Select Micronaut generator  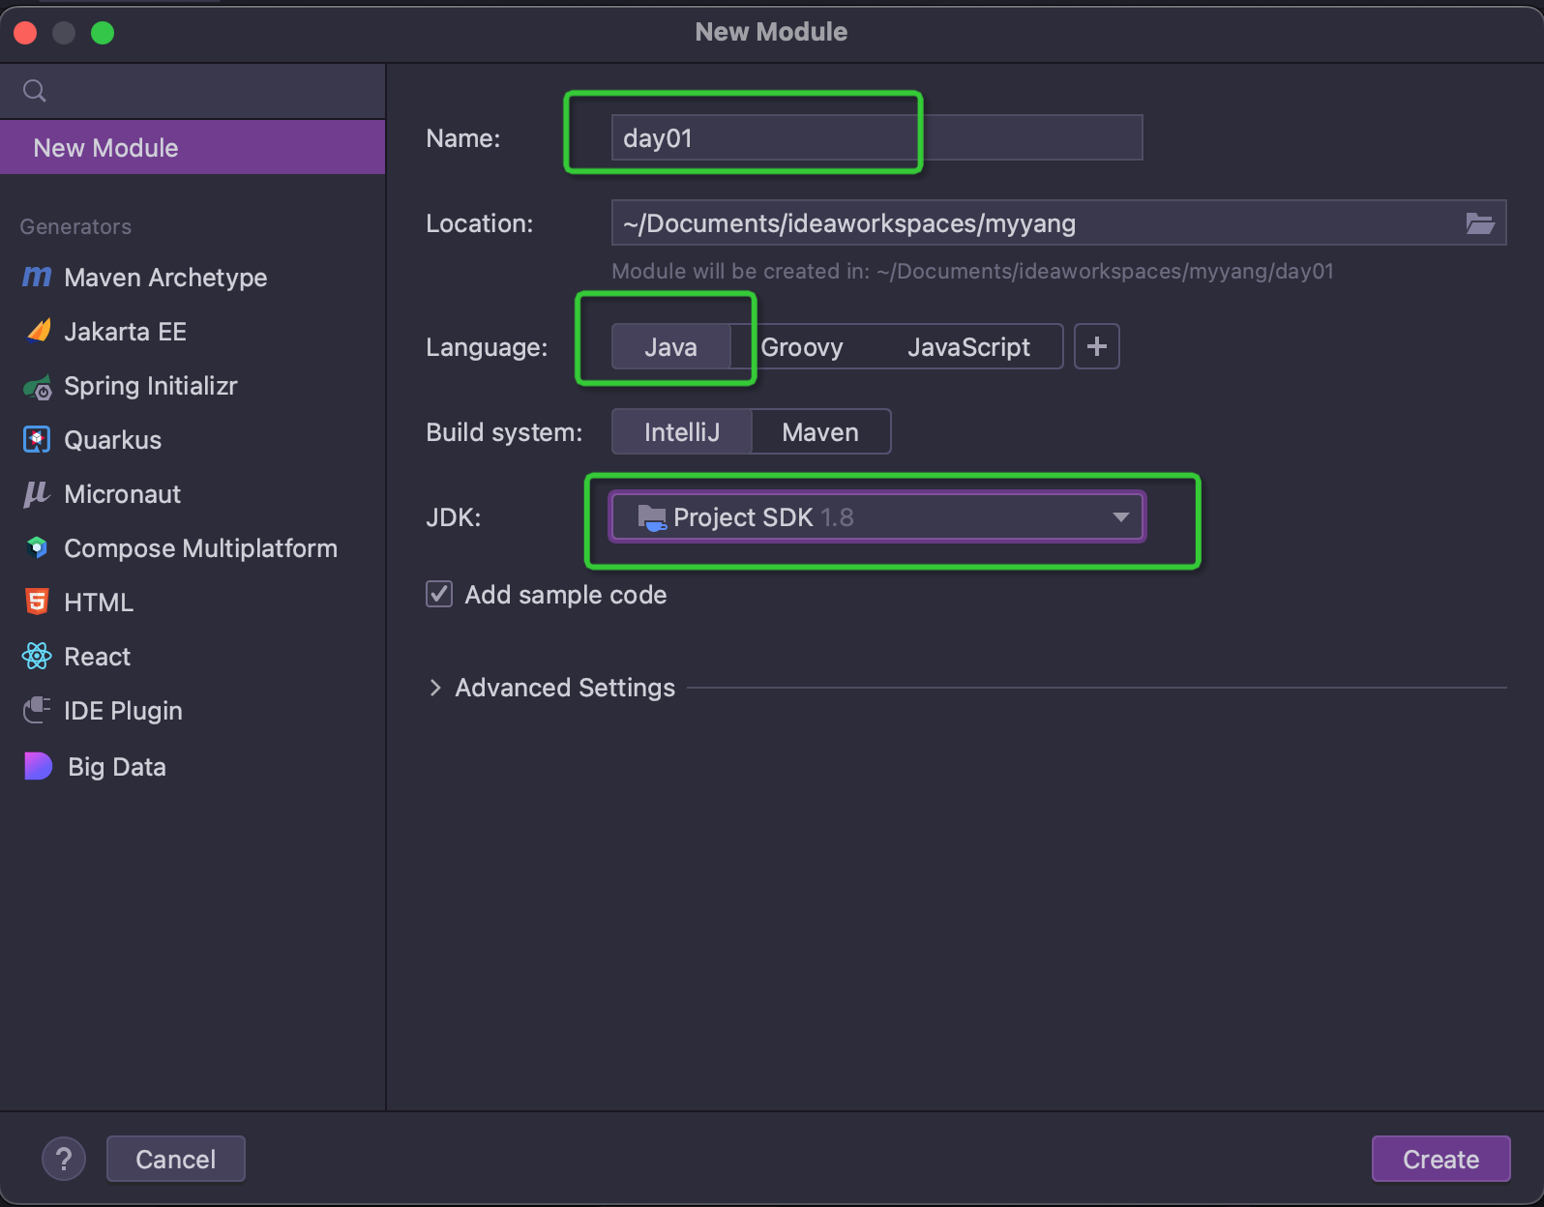tap(193, 494)
